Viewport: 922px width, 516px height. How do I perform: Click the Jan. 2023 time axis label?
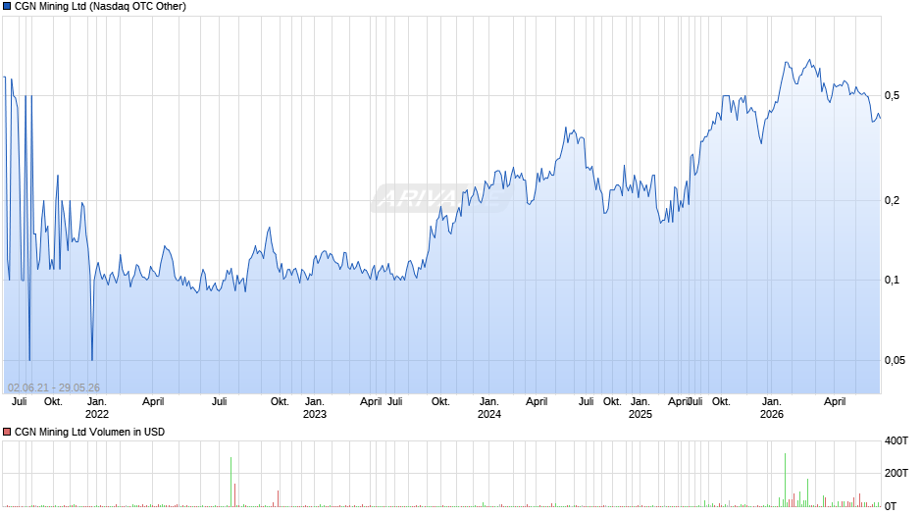coord(315,408)
